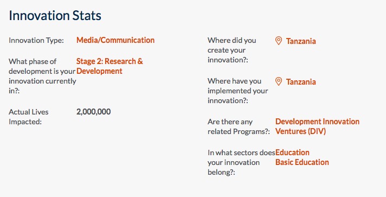
Task: Click the 'Where did you create' label
Action: coord(231,50)
